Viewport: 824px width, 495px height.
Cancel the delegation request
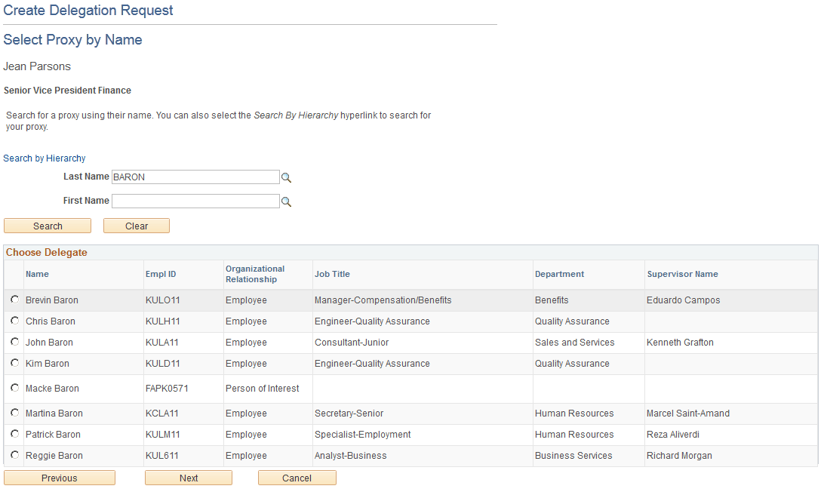click(297, 478)
